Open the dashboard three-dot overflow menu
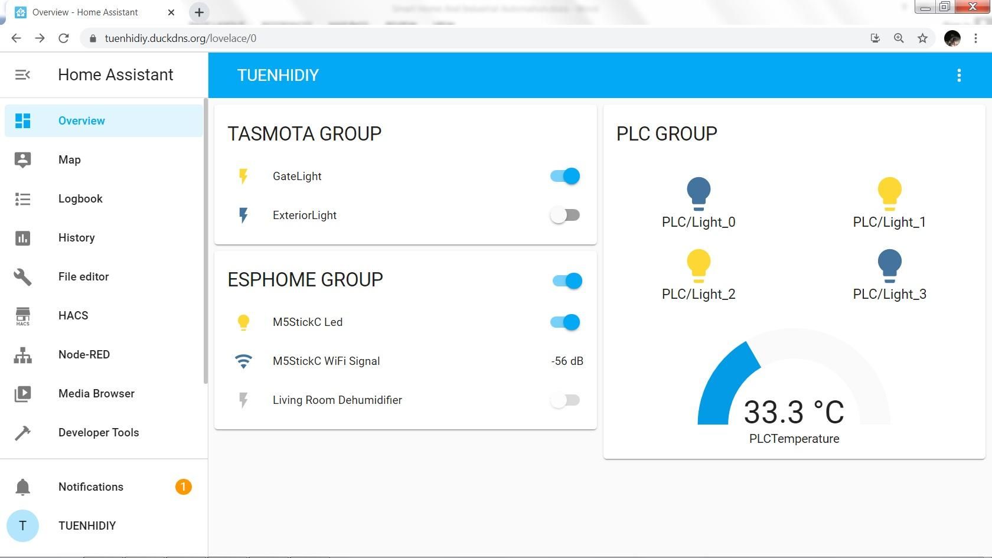 (959, 75)
